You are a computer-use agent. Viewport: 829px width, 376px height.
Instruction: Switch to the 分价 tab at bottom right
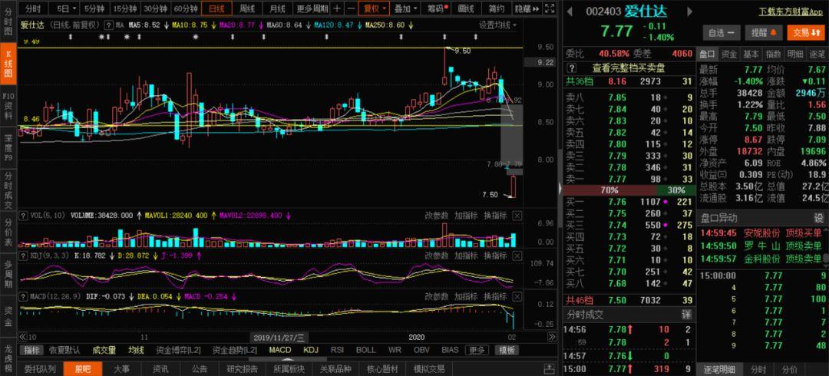pos(791,369)
